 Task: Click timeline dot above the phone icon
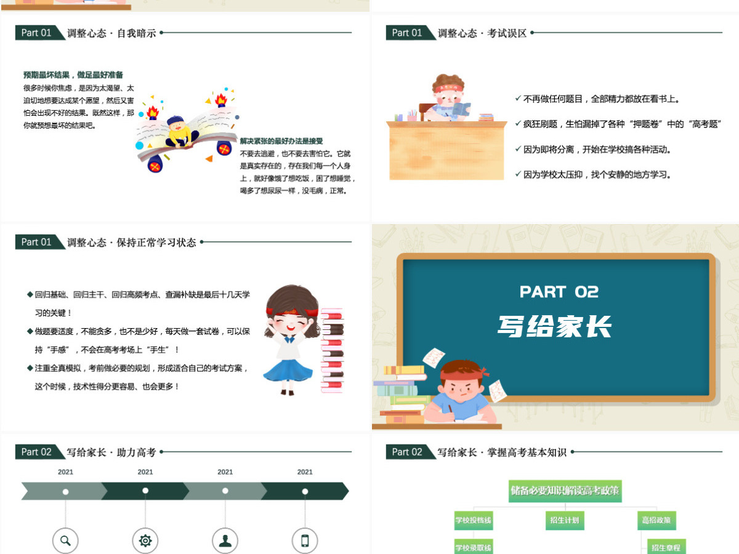[x=305, y=491]
